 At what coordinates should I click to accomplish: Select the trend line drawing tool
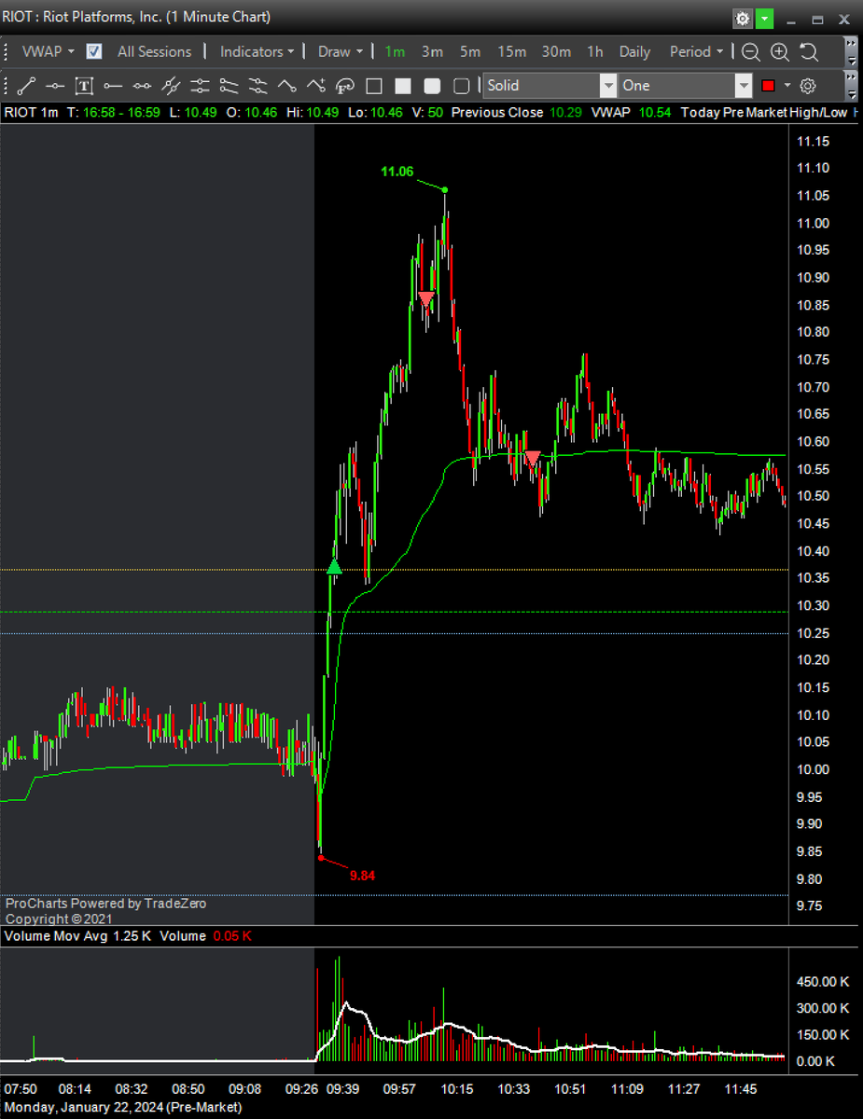tap(26, 85)
